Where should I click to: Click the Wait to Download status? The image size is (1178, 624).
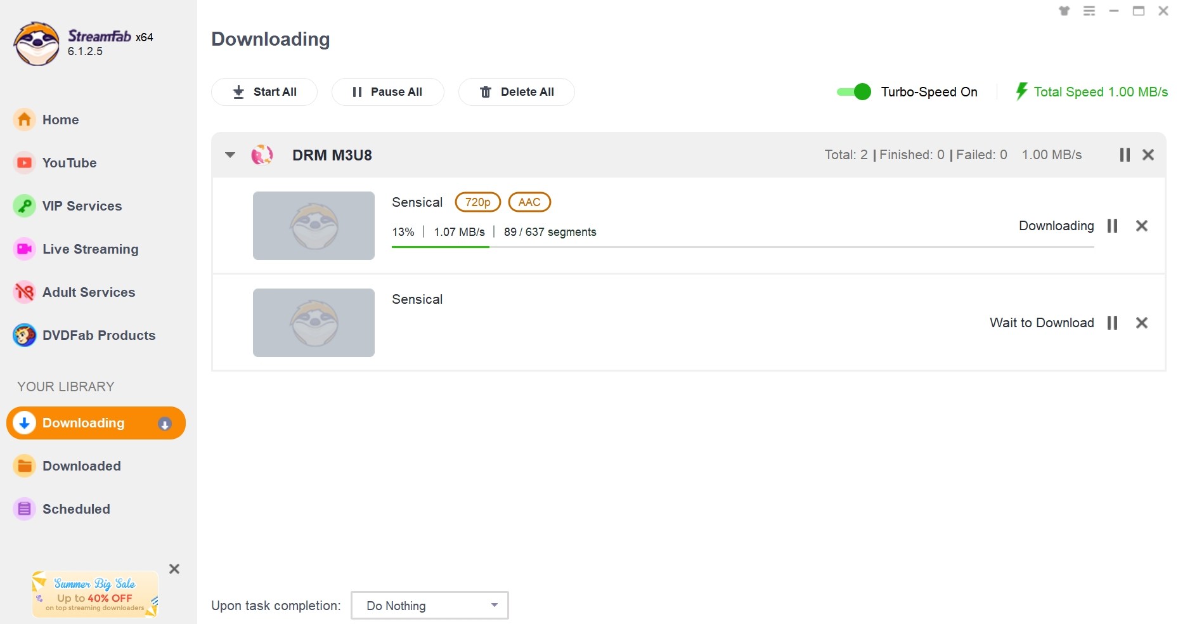(x=1042, y=323)
